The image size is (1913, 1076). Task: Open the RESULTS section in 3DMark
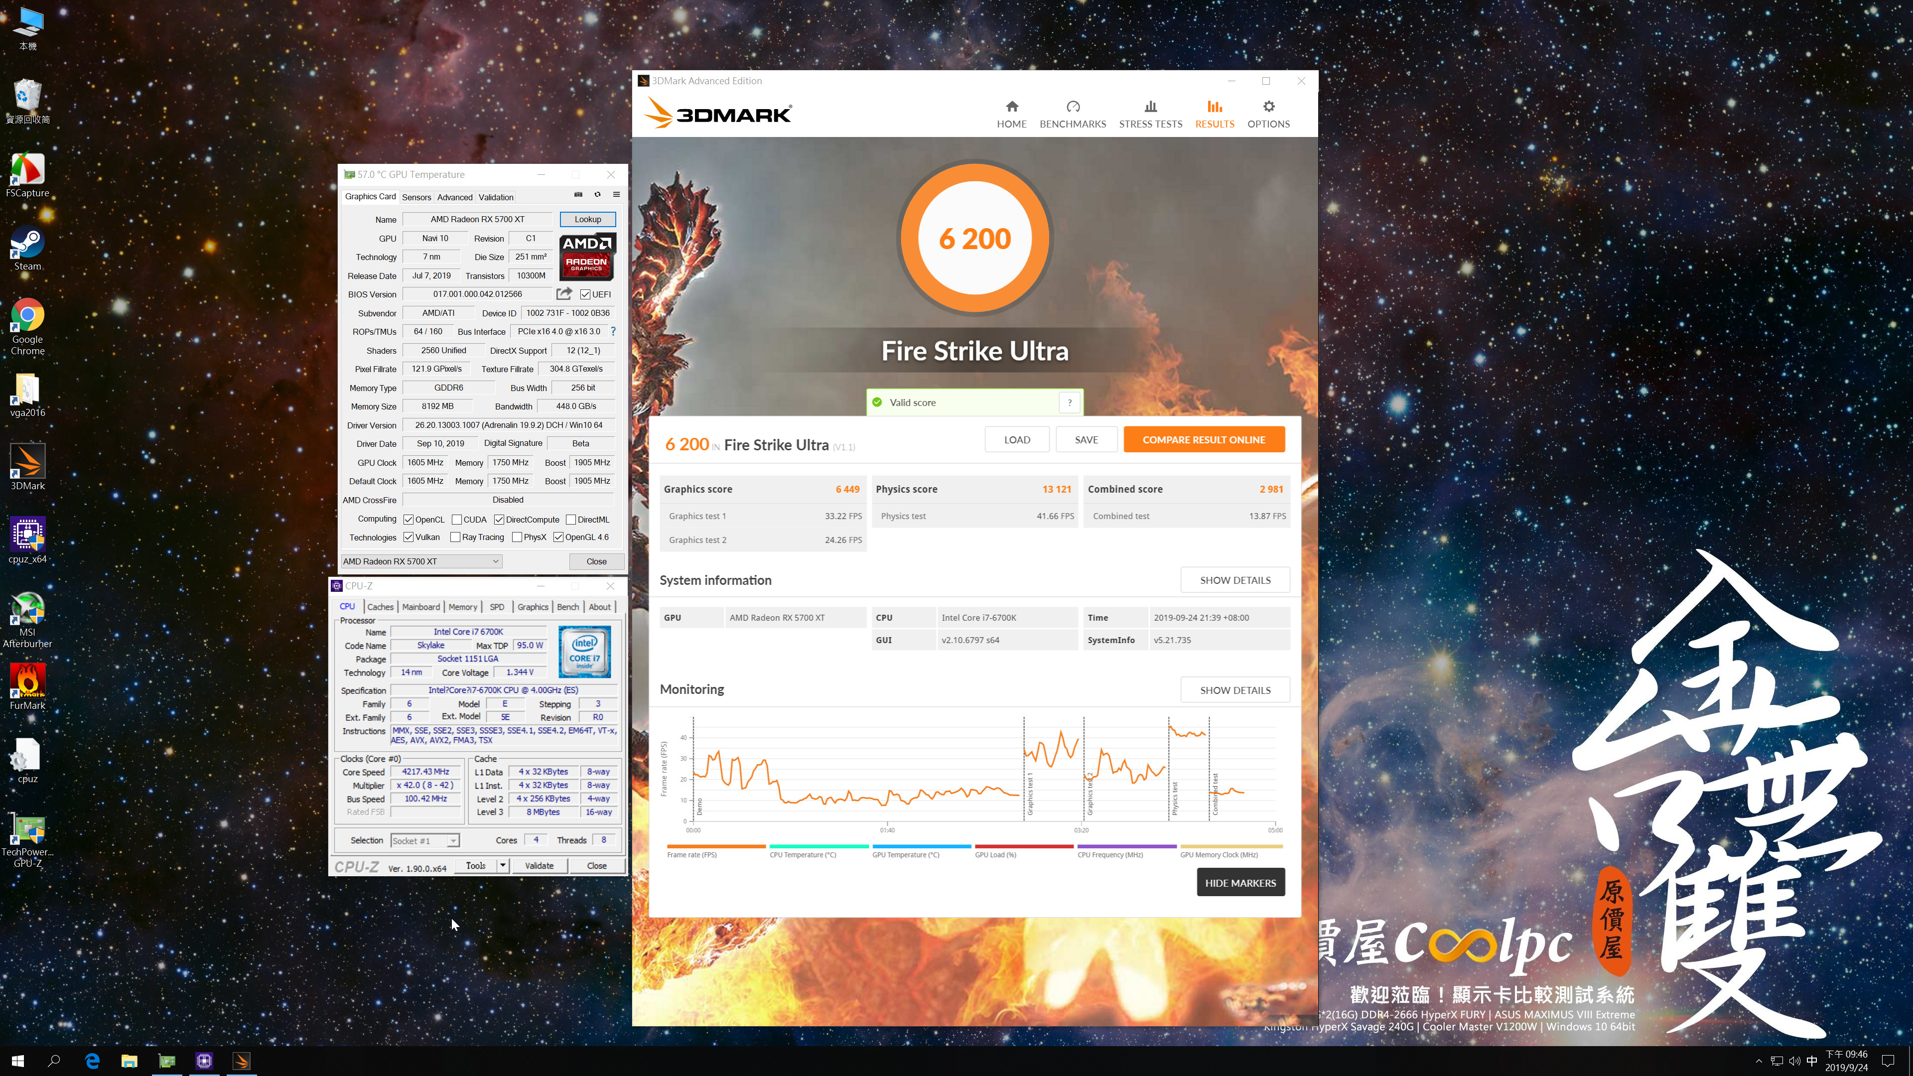[x=1214, y=115]
